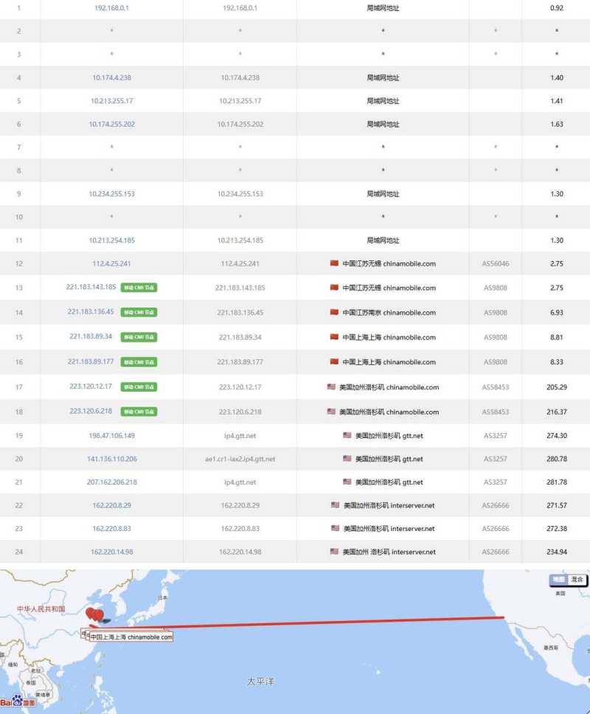Image resolution: width=590 pixels, height=714 pixels.
Task: Open IP link 198.47.106.149
Action: [x=111, y=435]
